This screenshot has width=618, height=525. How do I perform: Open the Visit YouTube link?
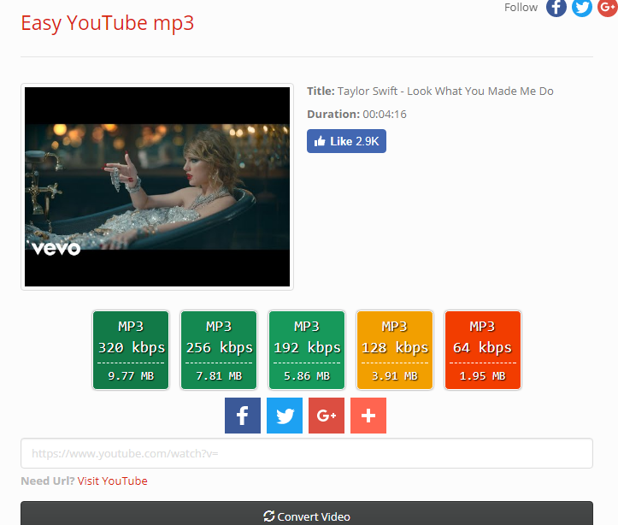pyautogui.click(x=112, y=481)
